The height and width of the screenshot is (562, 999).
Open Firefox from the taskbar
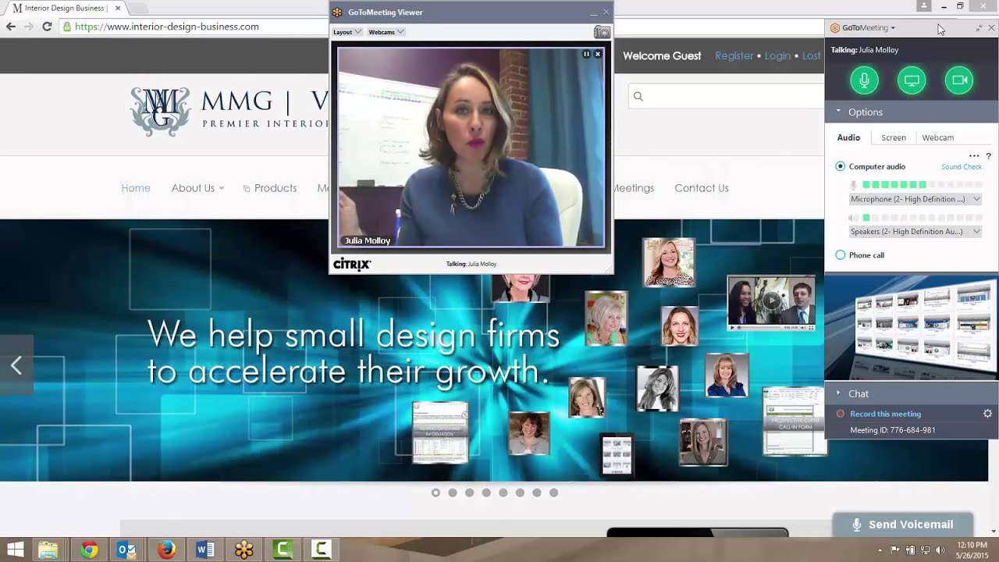pyautogui.click(x=166, y=550)
